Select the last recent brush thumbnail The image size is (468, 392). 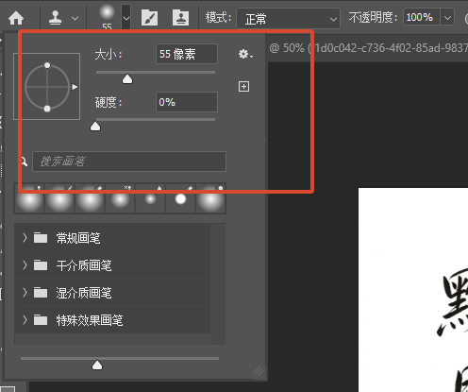click(x=210, y=199)
